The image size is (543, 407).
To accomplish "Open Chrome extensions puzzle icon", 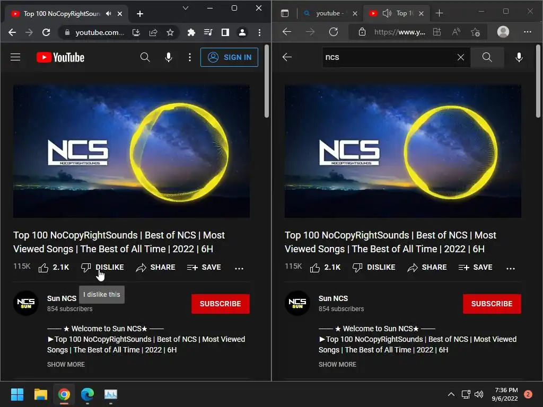I will (191, 32).
